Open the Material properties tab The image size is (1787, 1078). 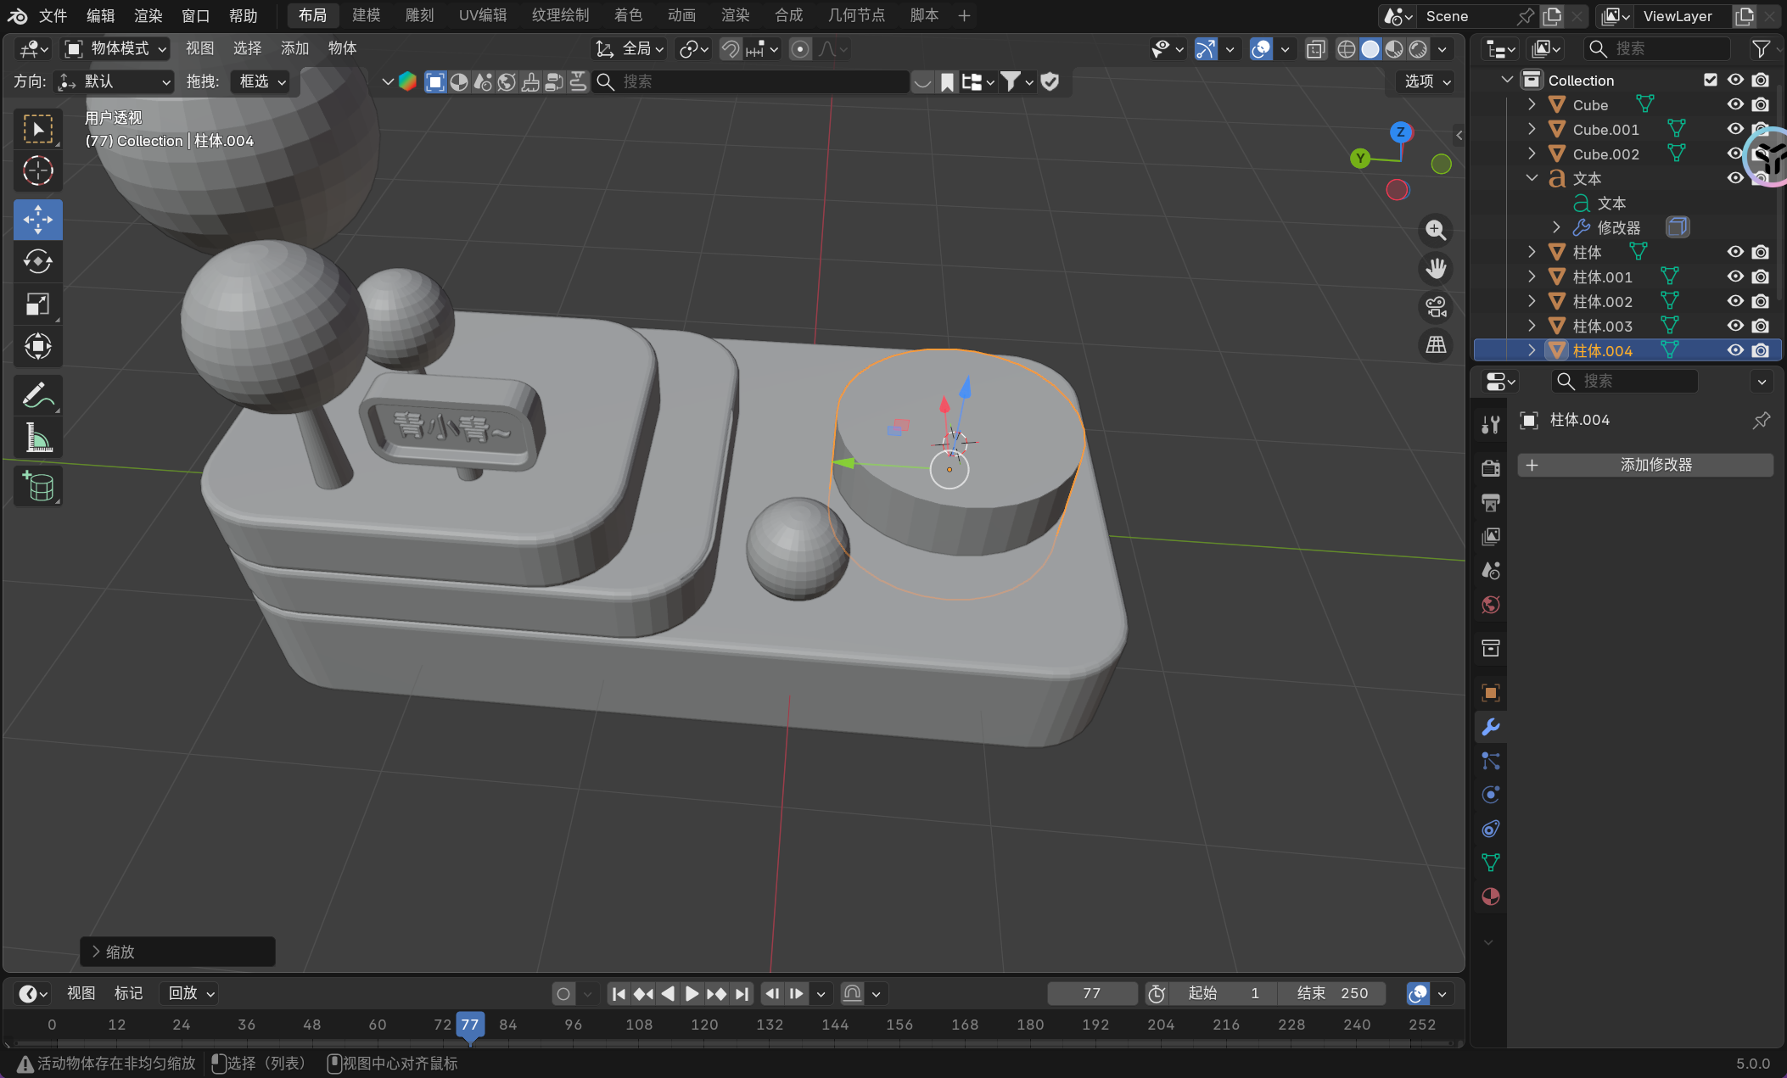[1490, 896]
